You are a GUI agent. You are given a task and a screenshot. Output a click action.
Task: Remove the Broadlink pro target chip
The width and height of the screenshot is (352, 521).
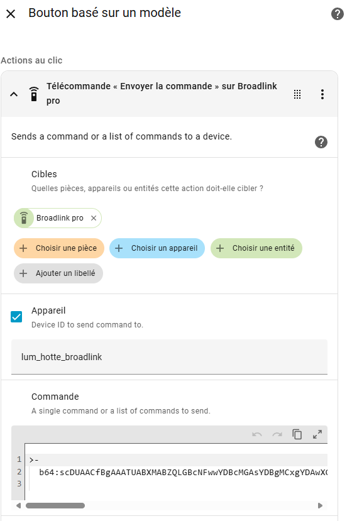coord(94,218)
